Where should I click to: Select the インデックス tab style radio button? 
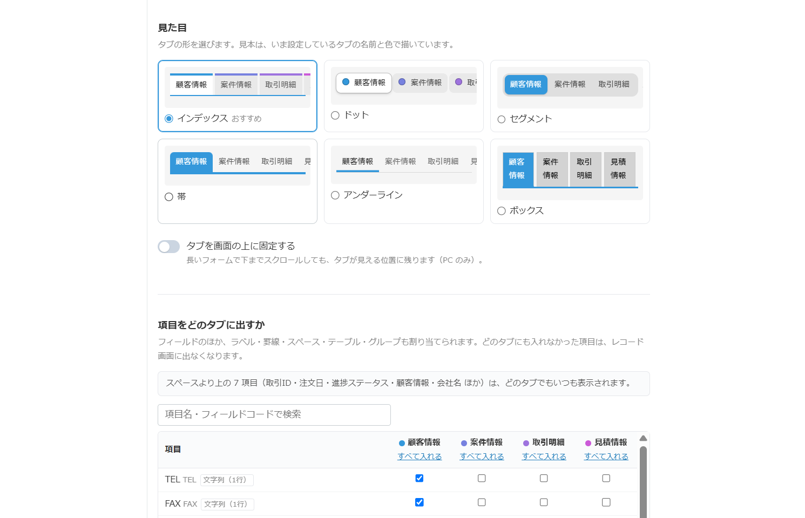(x=169, y=119)
